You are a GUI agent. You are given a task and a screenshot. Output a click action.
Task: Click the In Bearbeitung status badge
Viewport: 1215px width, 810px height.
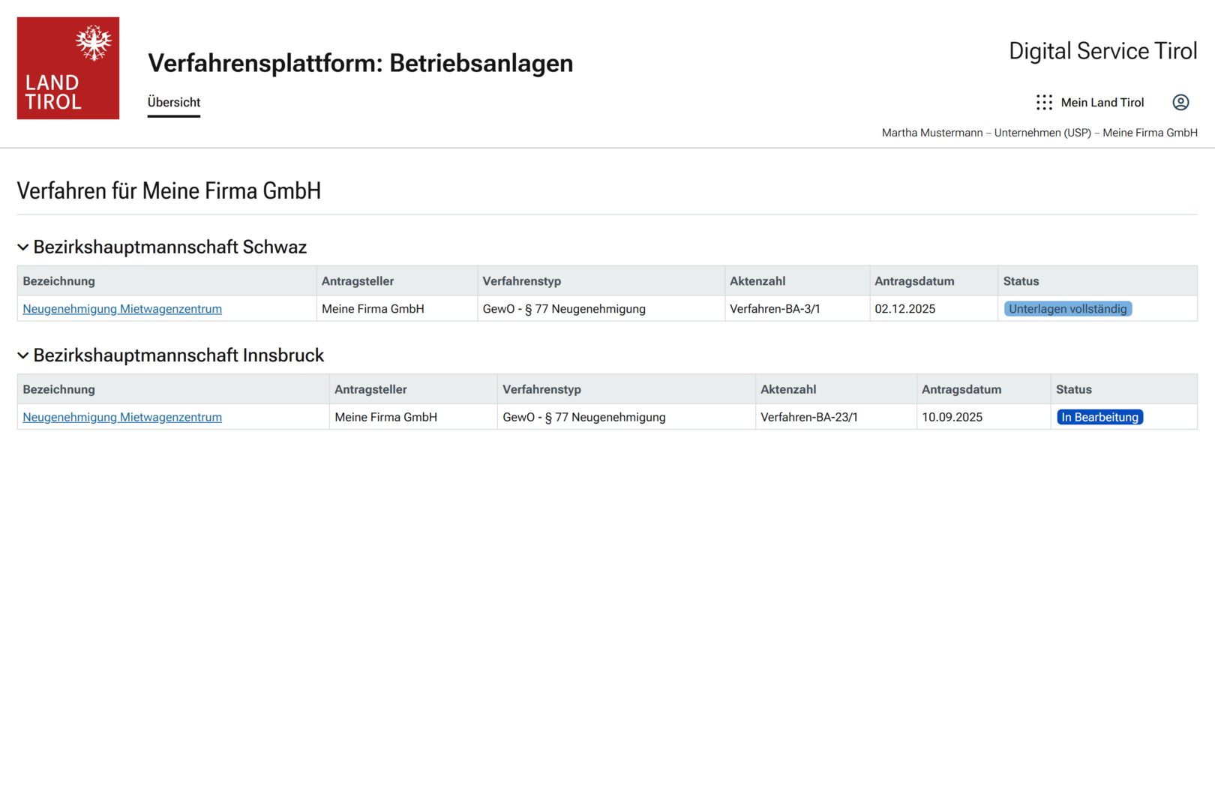coord(1099,417)
